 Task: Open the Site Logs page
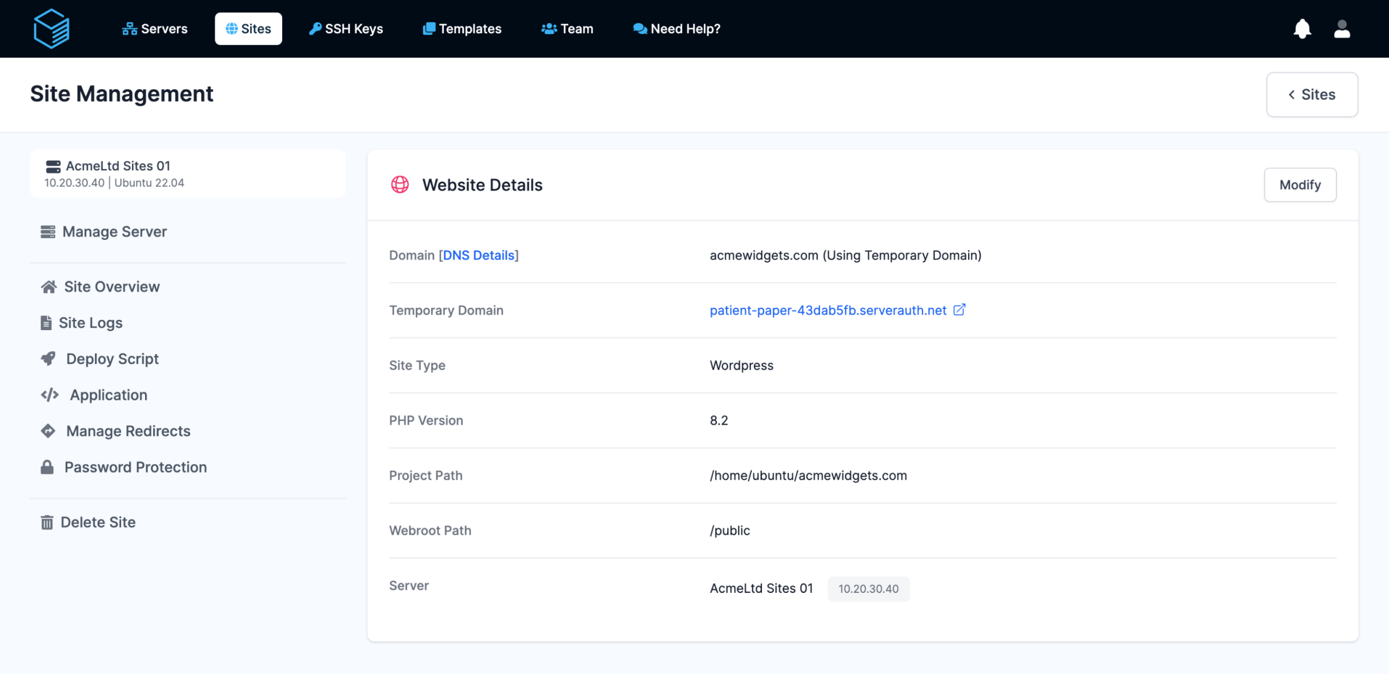(91, 322)
